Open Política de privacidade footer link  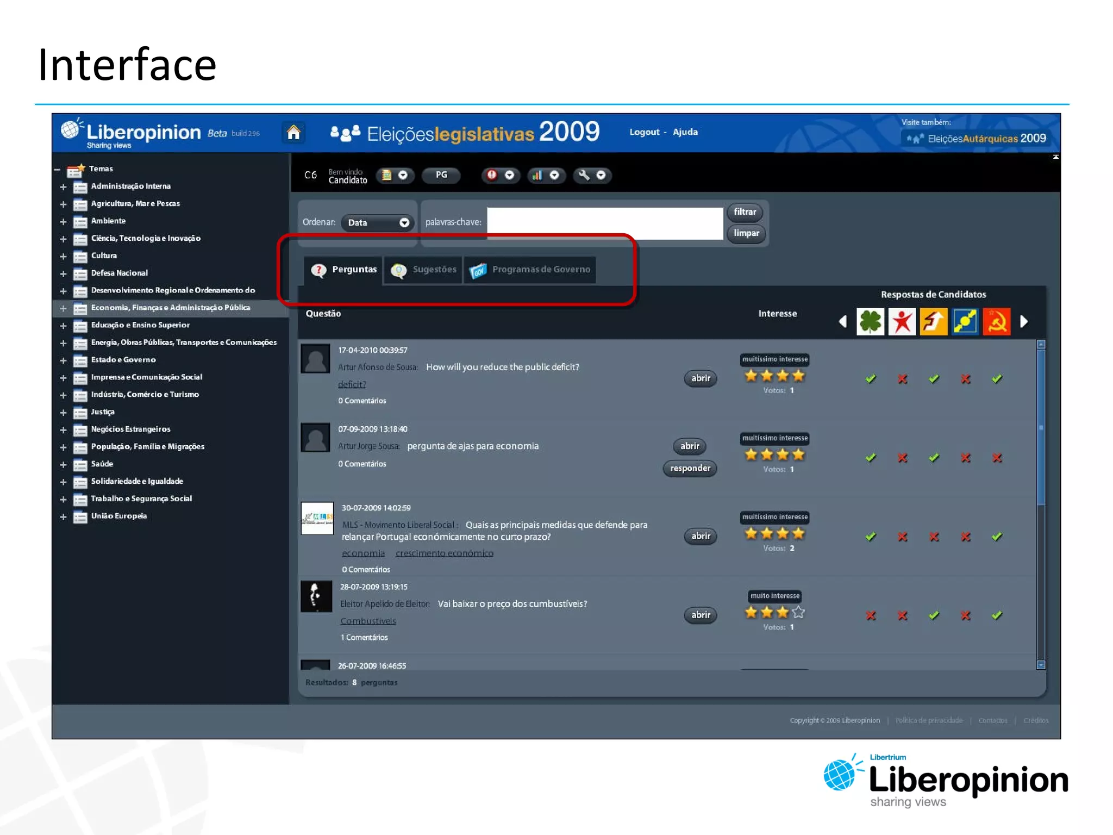[929, 720]
